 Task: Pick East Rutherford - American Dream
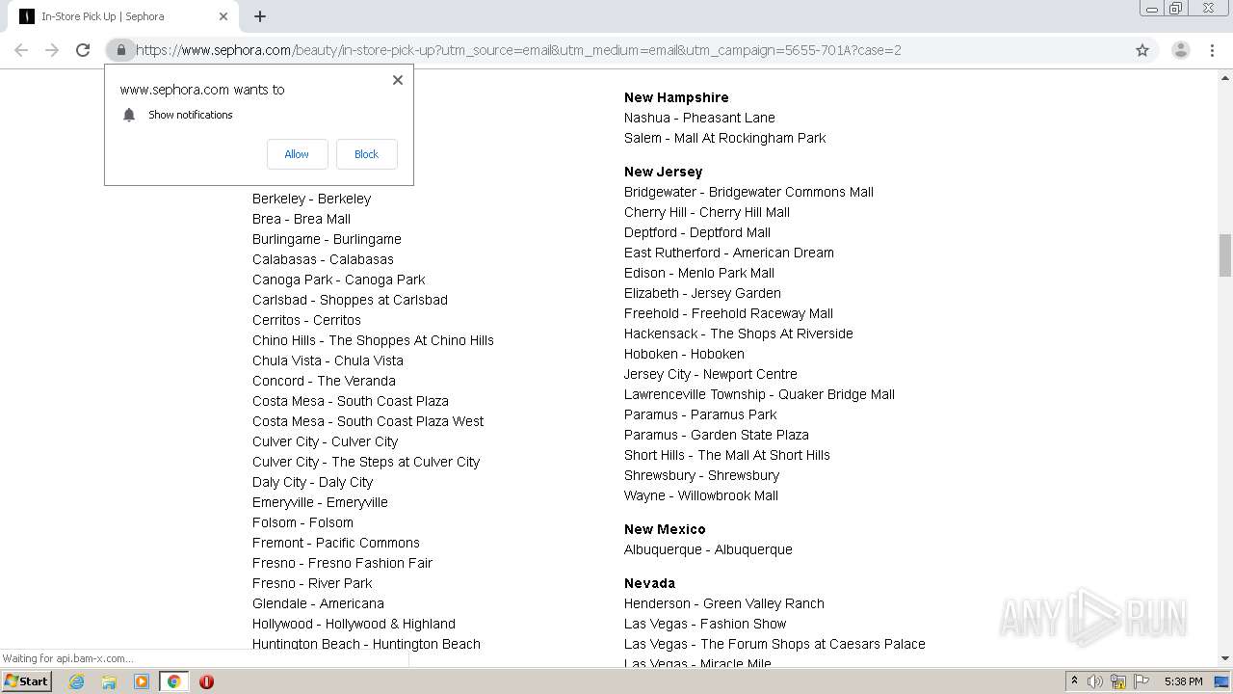pyautogui.click(x=729, y=253)
